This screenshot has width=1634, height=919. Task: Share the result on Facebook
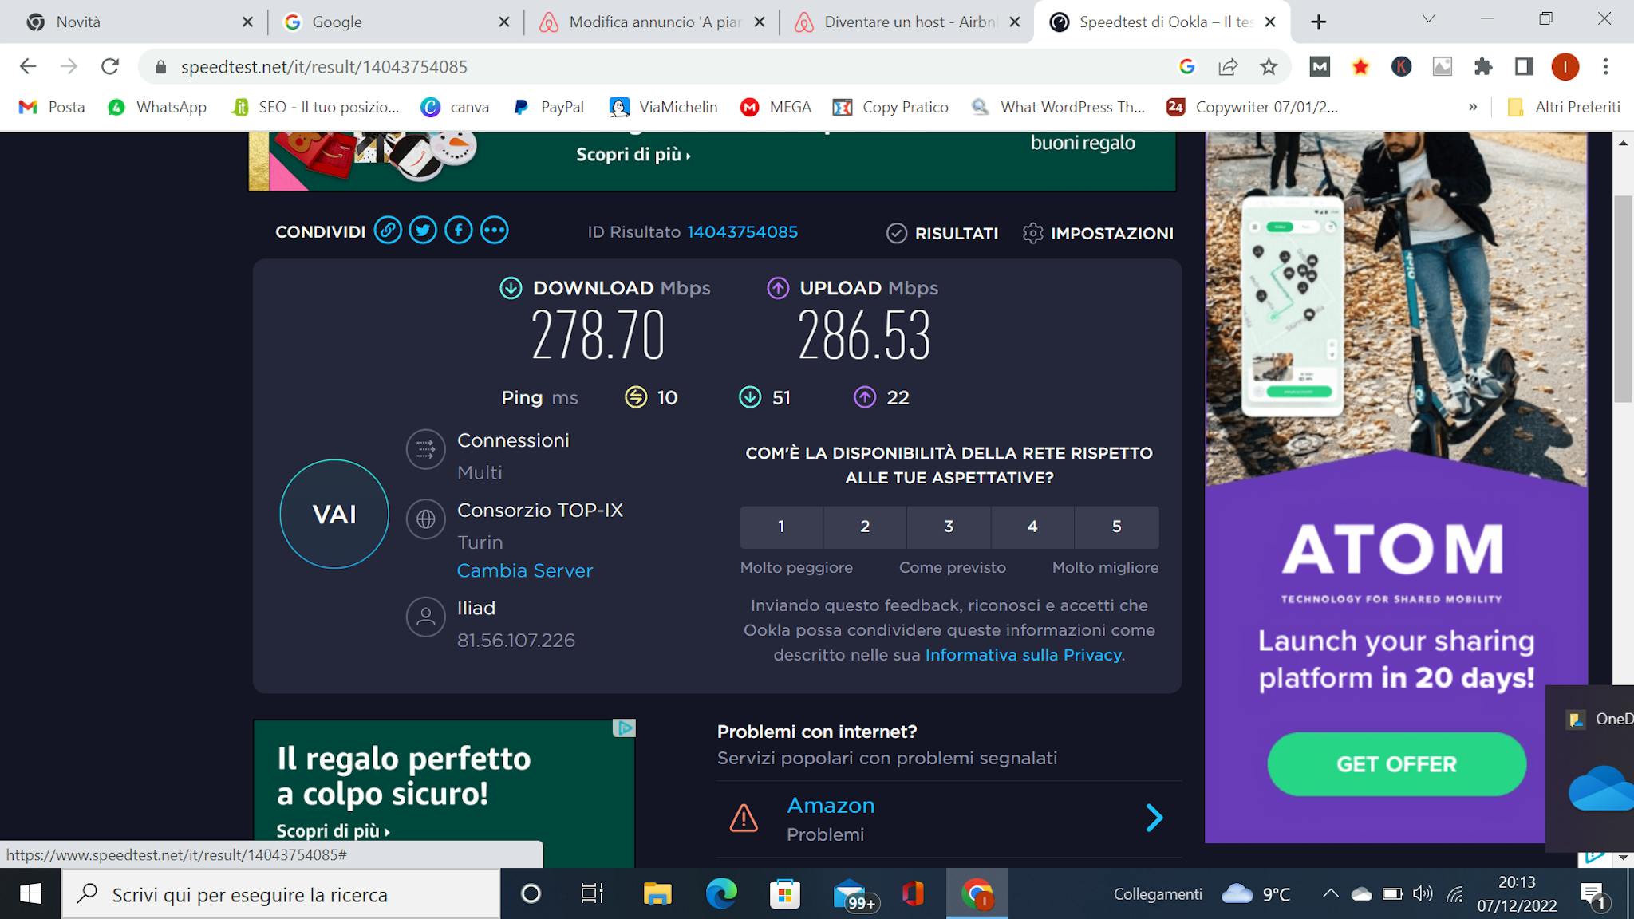pyautogui.click(x=459, y=231)
